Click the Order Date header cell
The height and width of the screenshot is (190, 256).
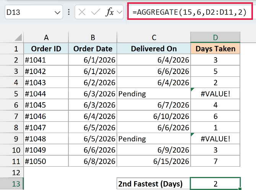[x=93, y=48]
